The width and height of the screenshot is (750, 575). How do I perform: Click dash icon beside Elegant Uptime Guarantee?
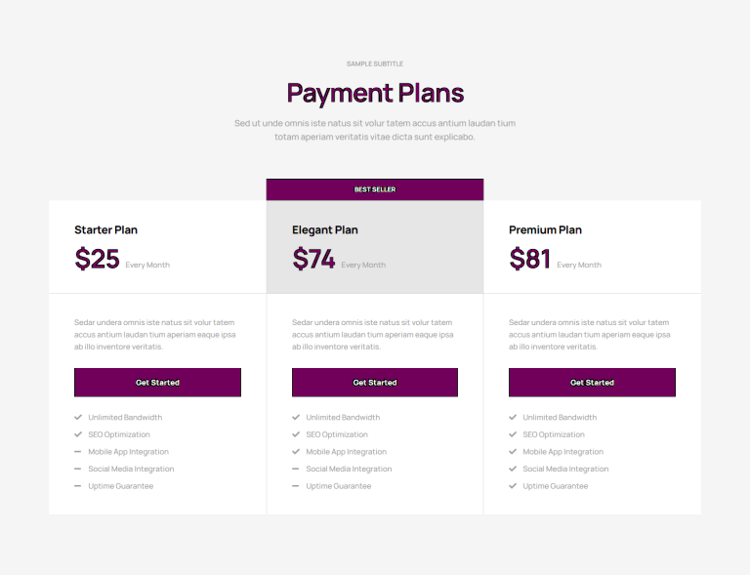[296, 486]
